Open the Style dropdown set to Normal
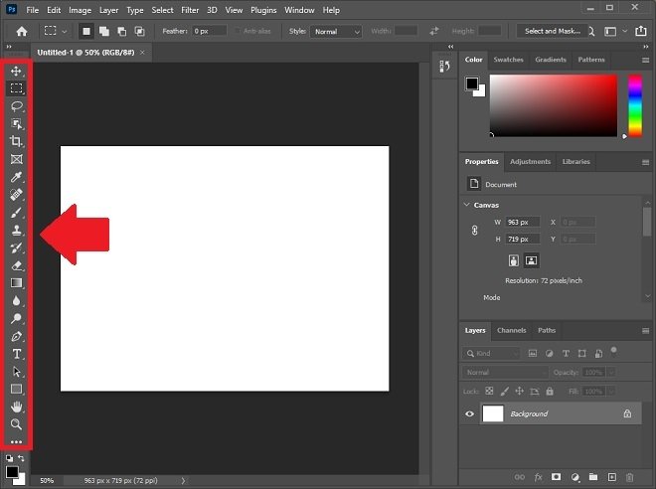Image resolution: width=656 pixels, height=489 pixels. point(336,32)
